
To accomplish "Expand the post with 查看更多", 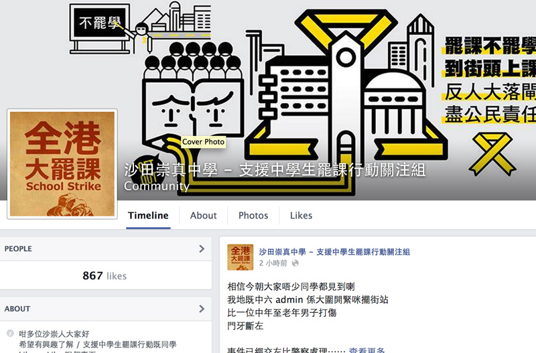I will click(x=366, y=350).
